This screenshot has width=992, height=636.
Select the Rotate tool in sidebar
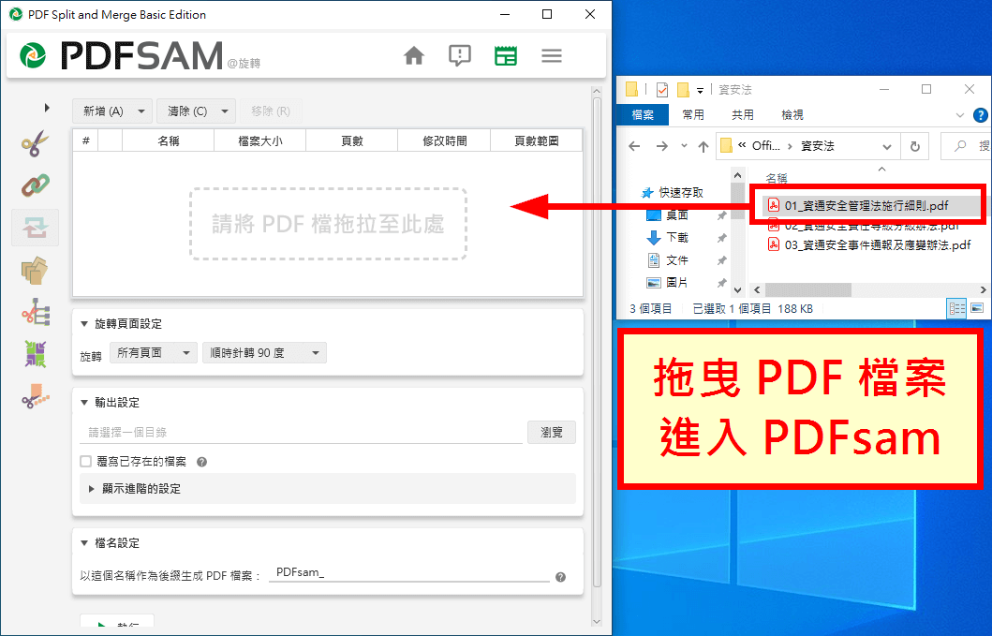35,228
